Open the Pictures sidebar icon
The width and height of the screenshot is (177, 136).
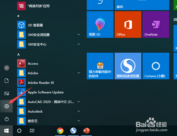click(x=7, y=93)
